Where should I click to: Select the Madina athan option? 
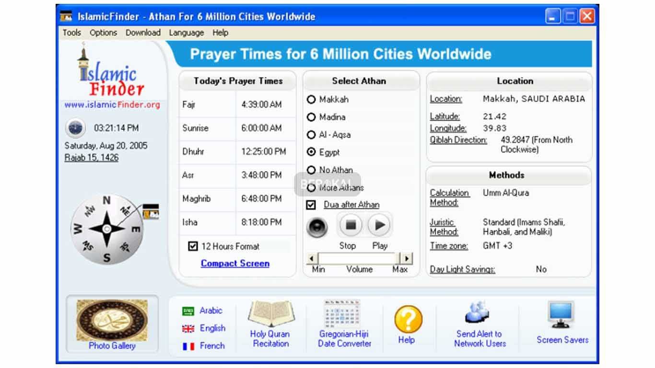pyautogui.click(x=311, y=117)
